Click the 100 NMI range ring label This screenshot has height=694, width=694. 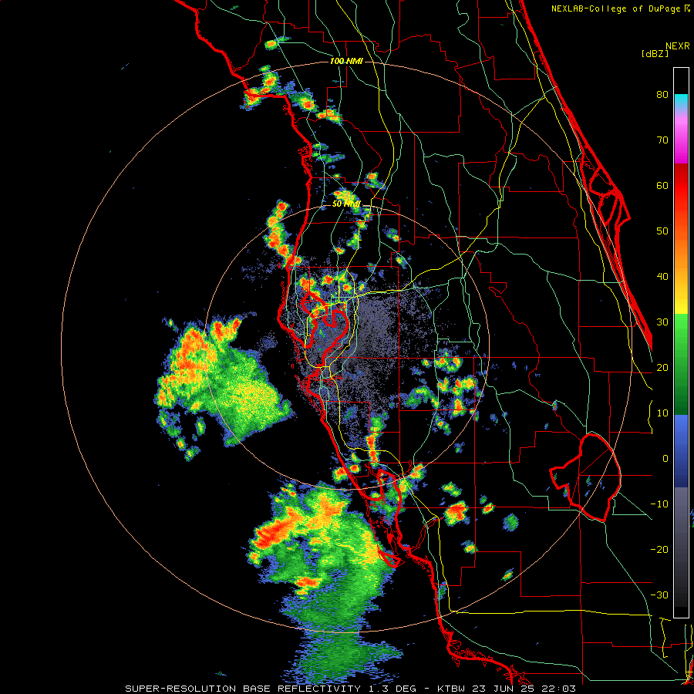(346, 61)
